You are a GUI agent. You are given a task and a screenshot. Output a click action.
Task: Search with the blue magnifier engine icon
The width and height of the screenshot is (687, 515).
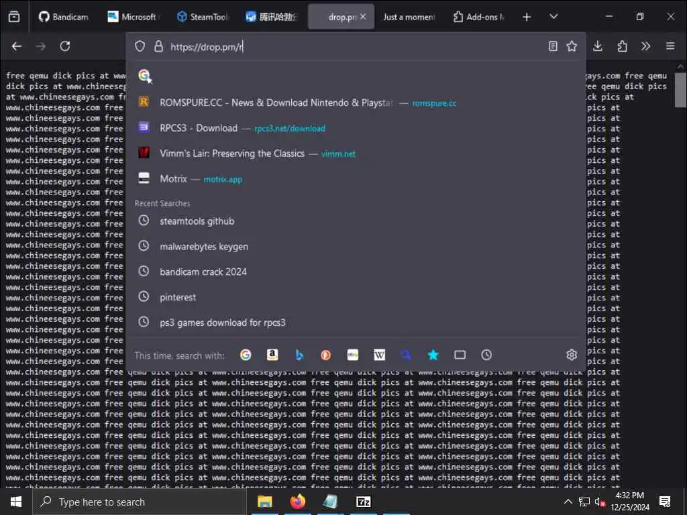[406, 355]
